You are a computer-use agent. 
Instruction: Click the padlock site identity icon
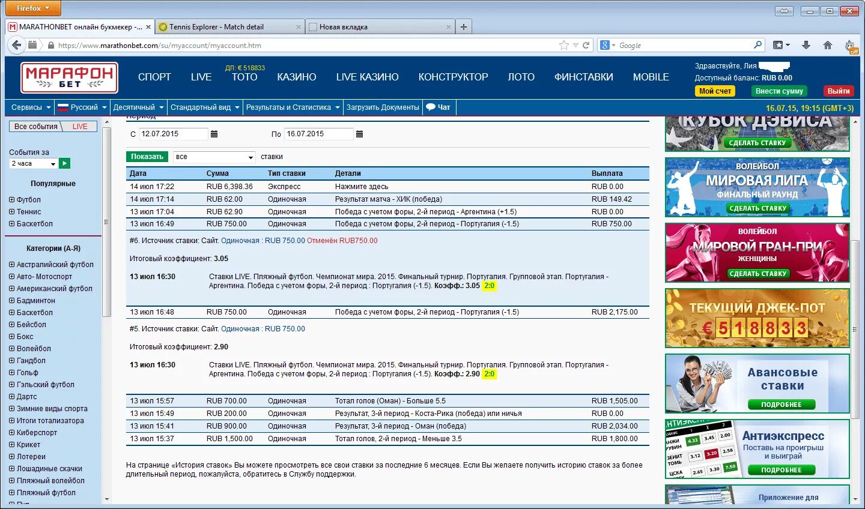(x=51, y=46)
